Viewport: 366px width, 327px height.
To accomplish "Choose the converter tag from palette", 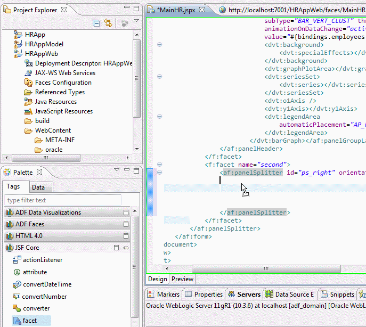I will (x=36, y=308).
